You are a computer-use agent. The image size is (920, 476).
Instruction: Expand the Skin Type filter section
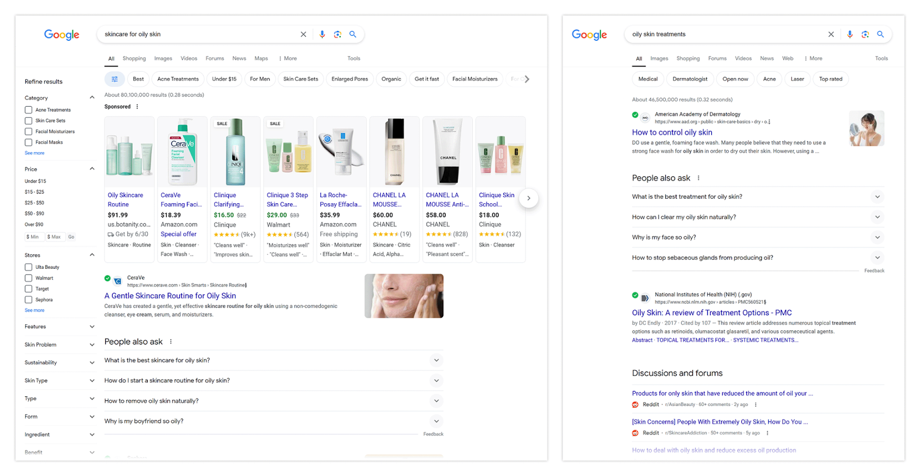92,381
